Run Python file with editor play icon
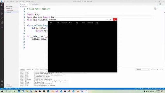 (157, 4)
